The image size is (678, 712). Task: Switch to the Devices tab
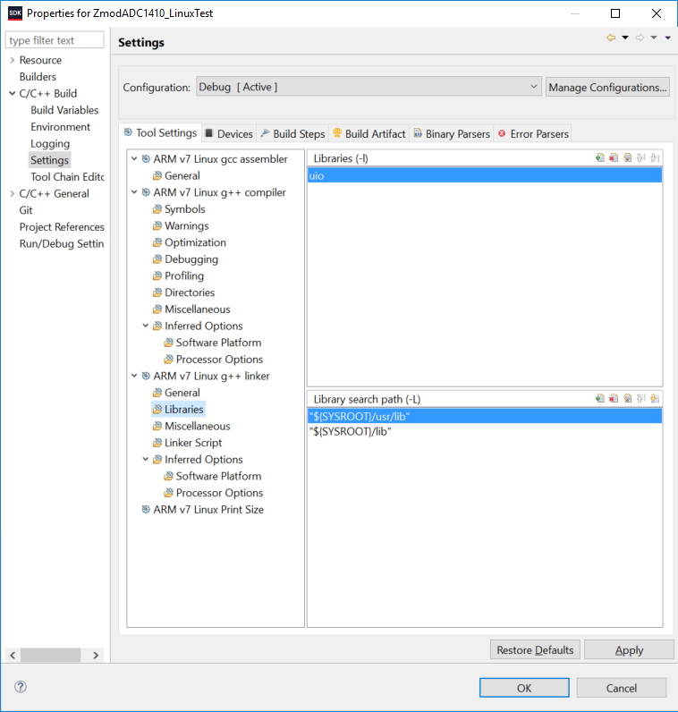229,133
